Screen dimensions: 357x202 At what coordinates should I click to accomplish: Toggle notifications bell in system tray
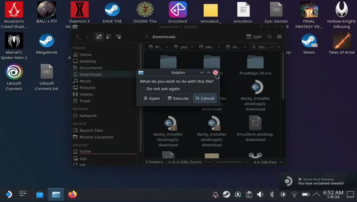(x=216, y=194)
